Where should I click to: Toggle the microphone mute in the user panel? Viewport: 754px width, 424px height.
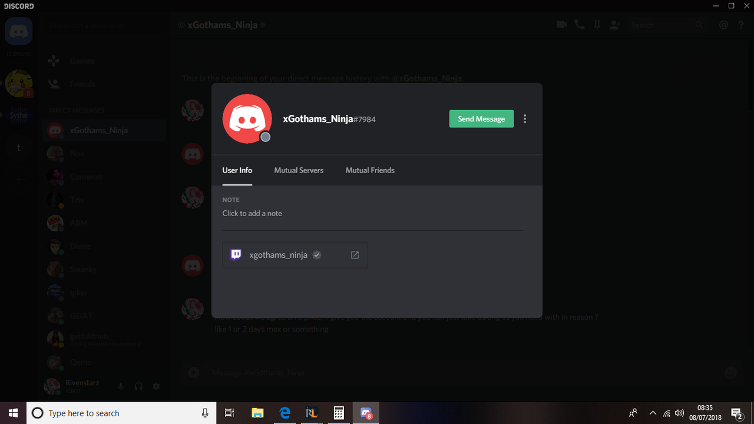pos(121,386)
